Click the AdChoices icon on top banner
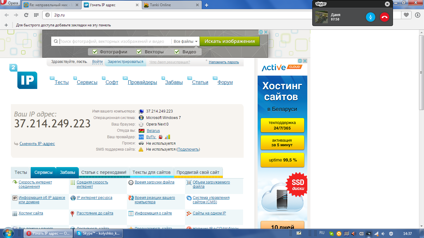Screen dimensions: 424x238 [261, 32]
